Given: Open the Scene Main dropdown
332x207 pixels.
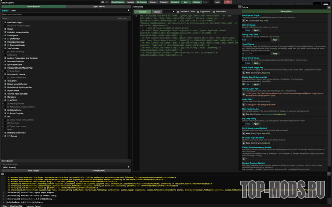Looking at the screenshot, I should pyautogui.click(x=70, y=10).
